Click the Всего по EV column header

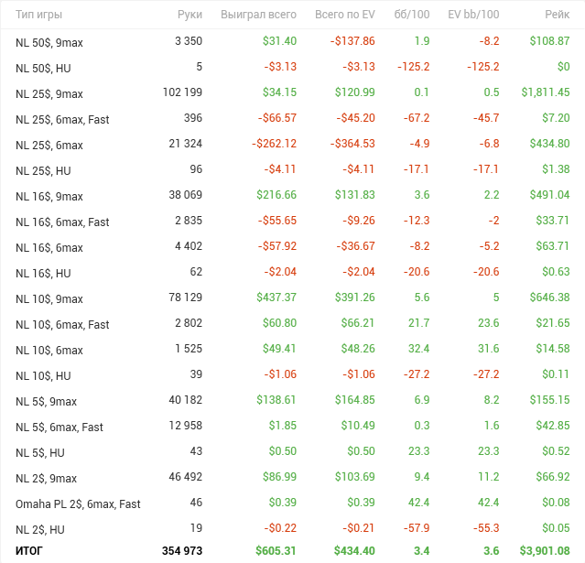point(344,16)
